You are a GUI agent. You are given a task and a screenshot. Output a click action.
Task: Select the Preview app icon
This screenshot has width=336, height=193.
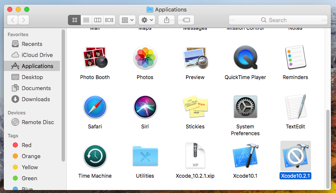(x=195, y=57)
